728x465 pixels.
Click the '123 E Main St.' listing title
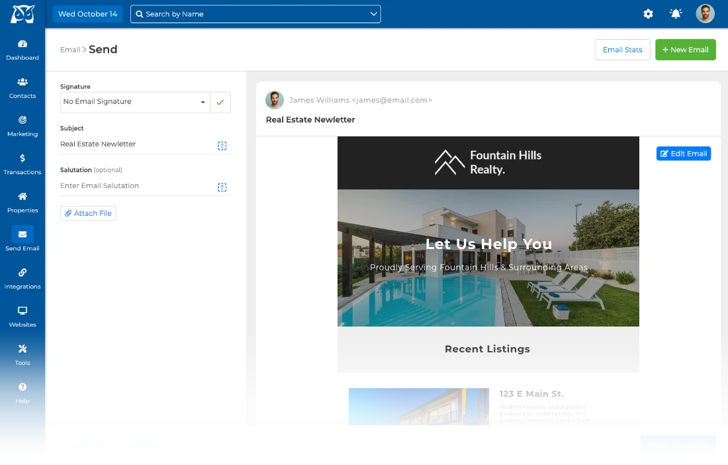pyautogui.click(x=531, y=394)
